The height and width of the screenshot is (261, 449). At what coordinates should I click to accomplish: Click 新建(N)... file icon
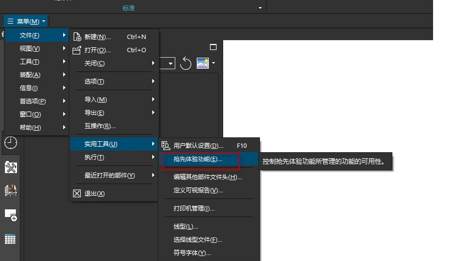pyautogui.click(x=77, y=37)
